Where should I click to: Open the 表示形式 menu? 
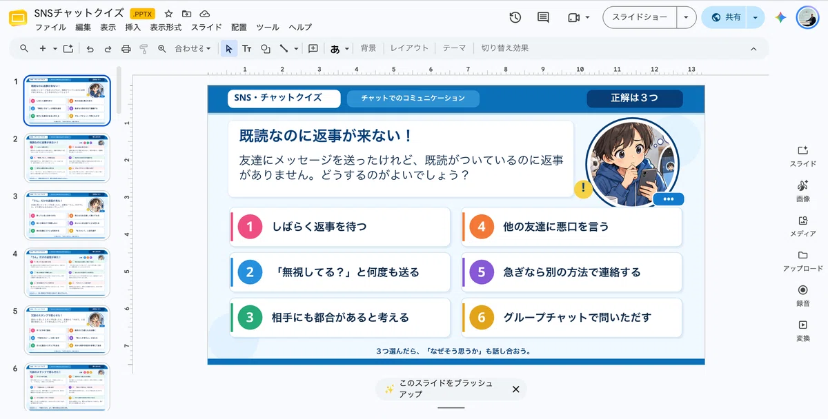coord(166,28)
